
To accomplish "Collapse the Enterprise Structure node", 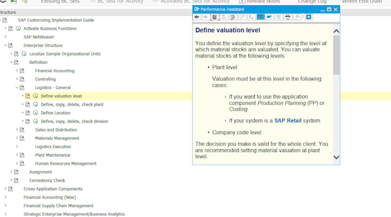I will (6, 45).
